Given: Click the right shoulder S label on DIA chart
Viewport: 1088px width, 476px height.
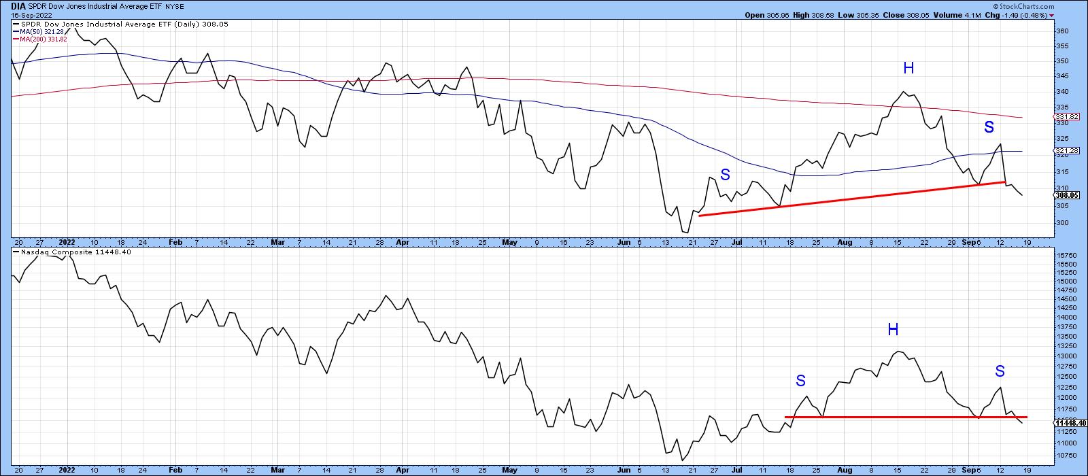Looking at the screenshot, I should (989, 126).
